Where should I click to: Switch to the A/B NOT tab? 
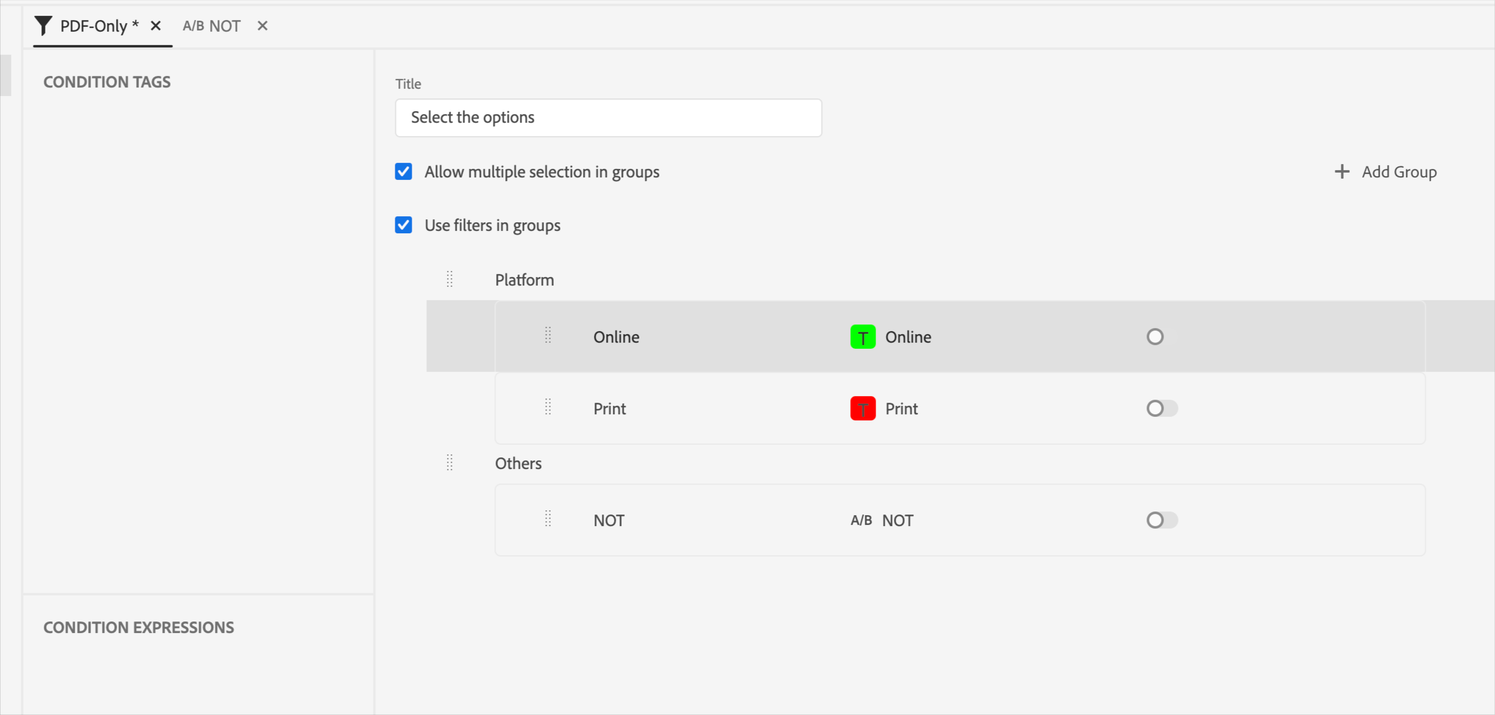[x=211, y=26]
